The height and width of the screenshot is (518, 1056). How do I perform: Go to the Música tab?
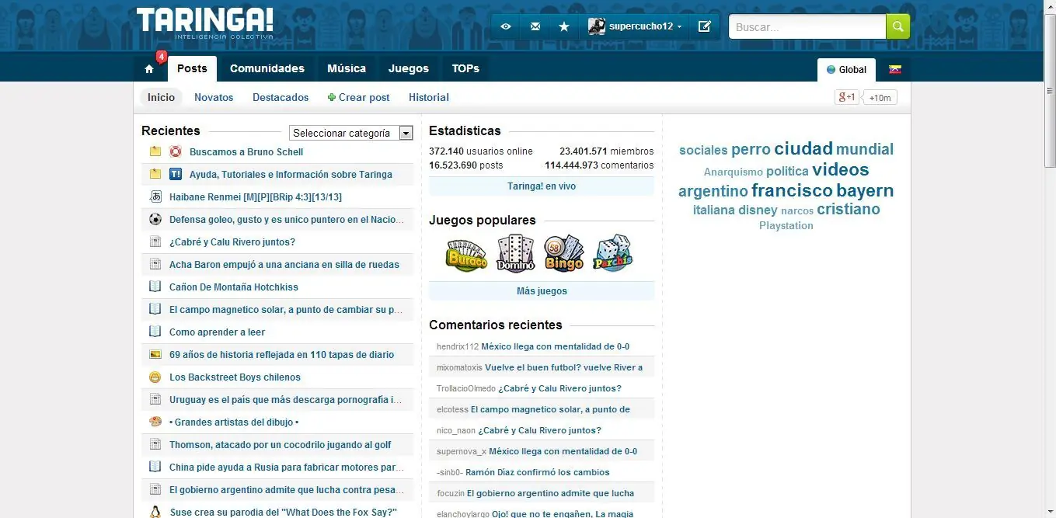(347, 68)
